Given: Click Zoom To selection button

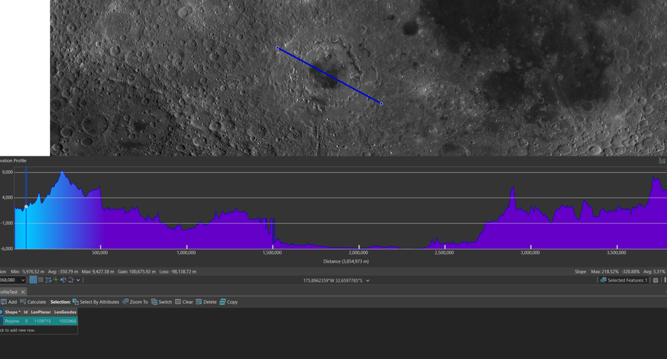Looking at the screenshot, I should tap(135, 302).
